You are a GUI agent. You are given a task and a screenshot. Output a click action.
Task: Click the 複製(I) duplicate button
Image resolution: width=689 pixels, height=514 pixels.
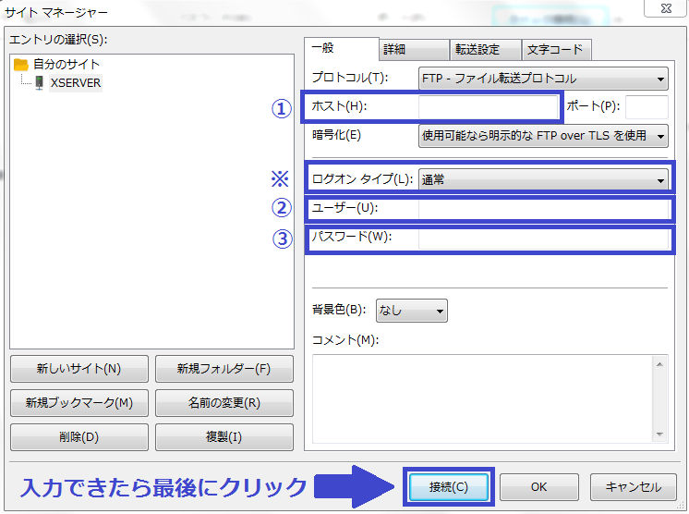(x=224, y=436)
